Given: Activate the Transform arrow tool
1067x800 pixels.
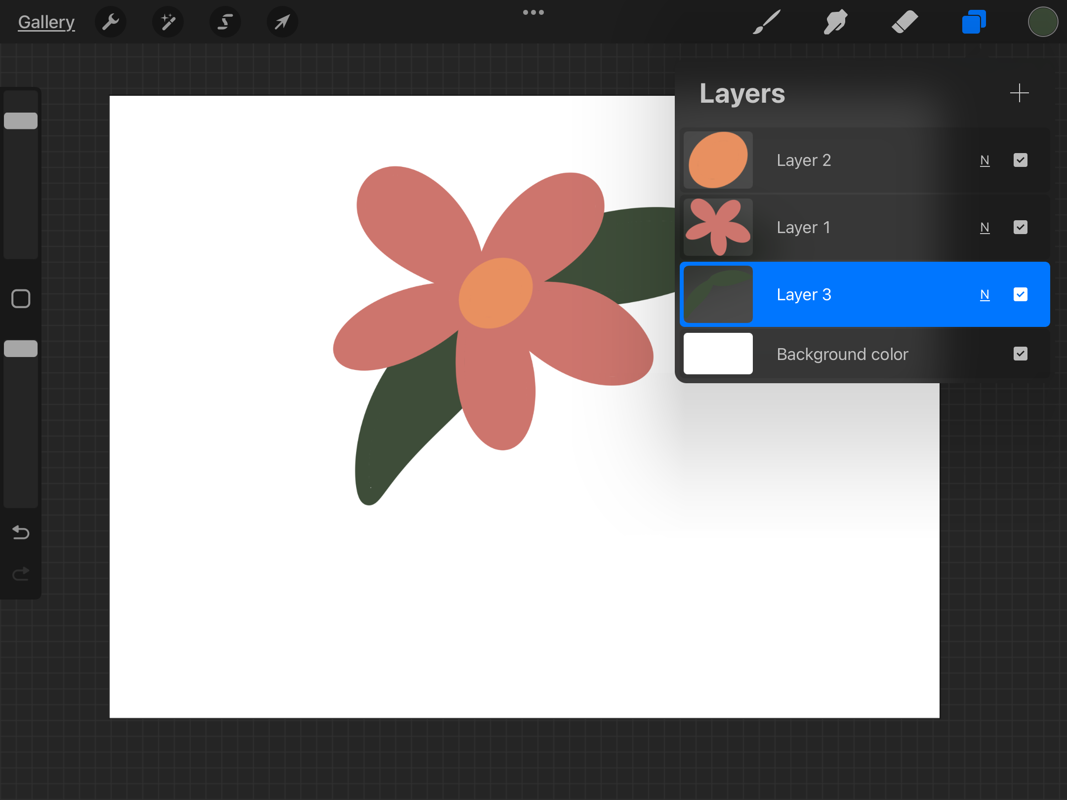Looking at the screenshot, I should tap(282, 21).
